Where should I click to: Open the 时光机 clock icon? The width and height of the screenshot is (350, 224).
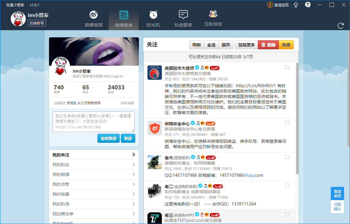(153, 15)
